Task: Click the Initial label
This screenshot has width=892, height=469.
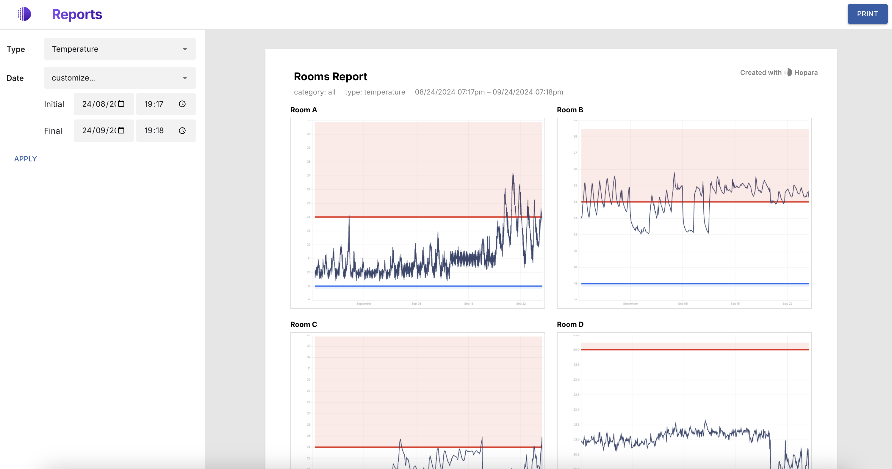Action: (54, 104)
